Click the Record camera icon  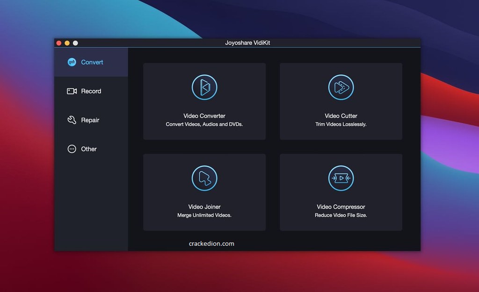pos(72,91)
